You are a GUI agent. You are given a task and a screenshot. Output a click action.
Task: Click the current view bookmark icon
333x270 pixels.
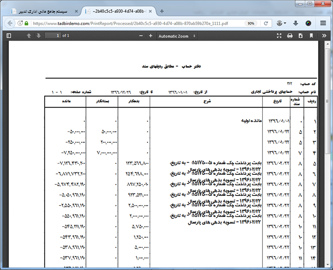311,36
